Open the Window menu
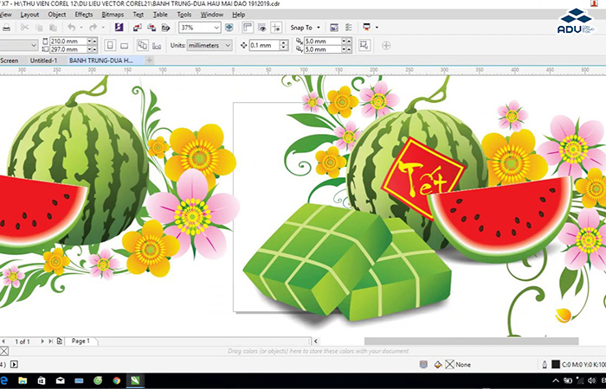Image resolution: width=606 pixels, height=389 pixels. coord(212,15)
